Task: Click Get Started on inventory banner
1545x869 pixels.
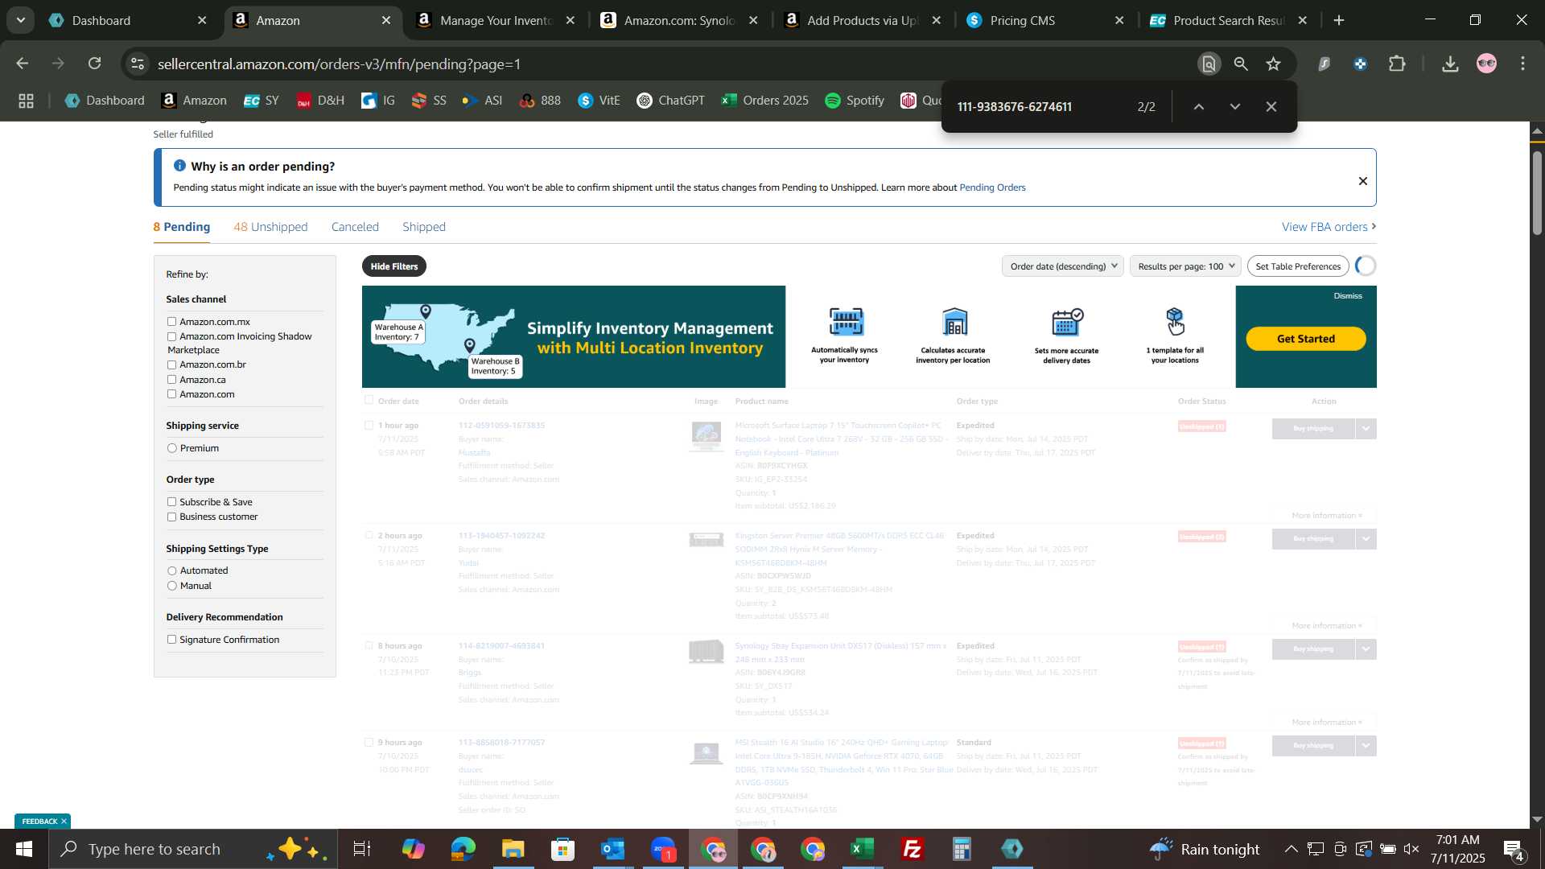Action: coord(1305,339)
